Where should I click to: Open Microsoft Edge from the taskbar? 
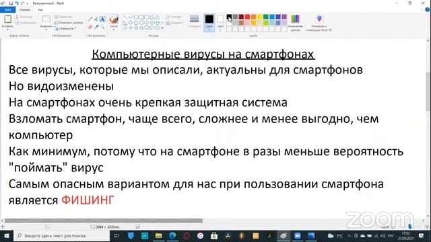pos(172,236)
